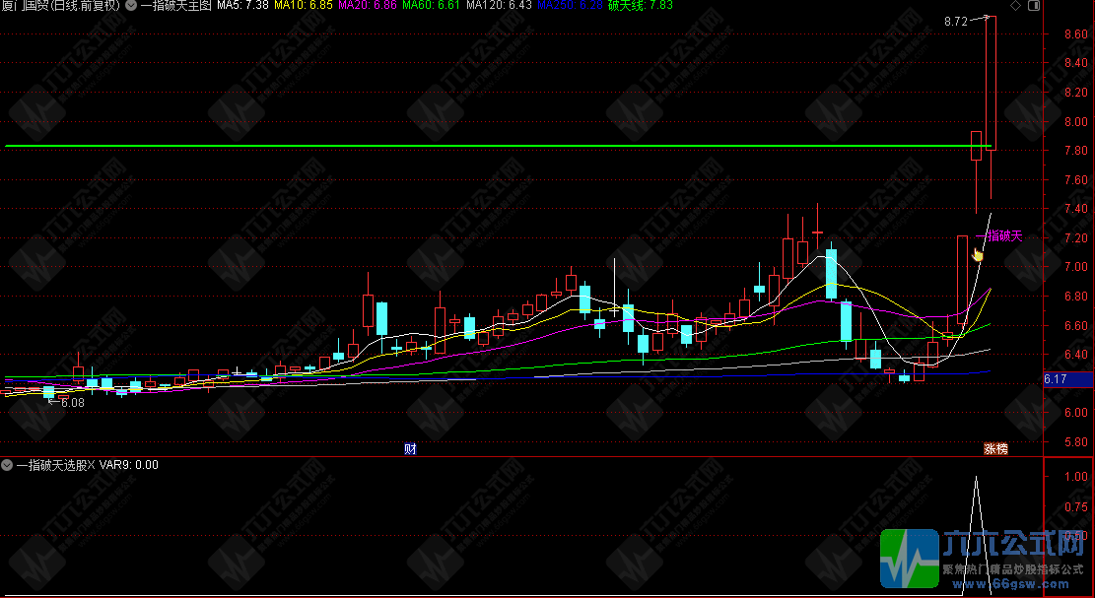The width and height of the screenshot is (1095, 598).
Task: Click the 7.00 price axis label
Action: pyautogui.click(x=1075, y=267)
